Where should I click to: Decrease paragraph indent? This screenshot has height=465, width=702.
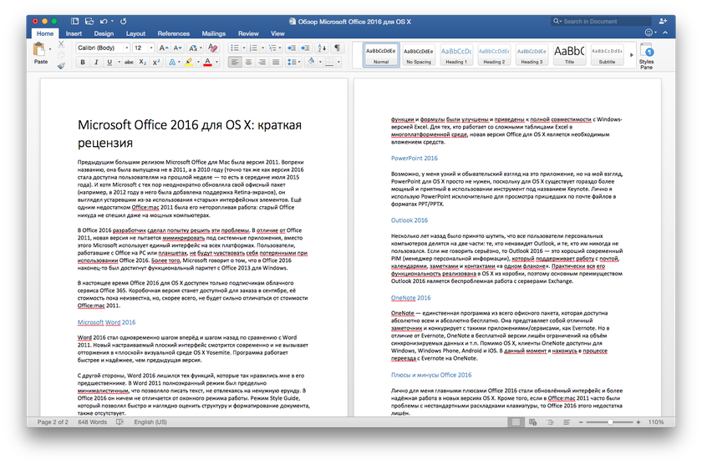(x=292, y=48)
